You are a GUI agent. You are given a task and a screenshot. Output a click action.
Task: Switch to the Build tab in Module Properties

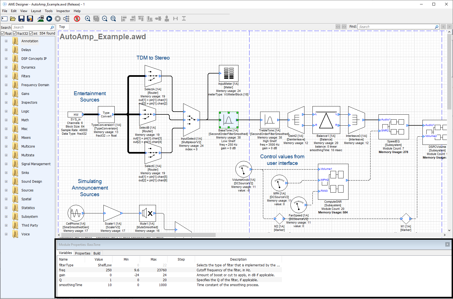tap(97, 253)
